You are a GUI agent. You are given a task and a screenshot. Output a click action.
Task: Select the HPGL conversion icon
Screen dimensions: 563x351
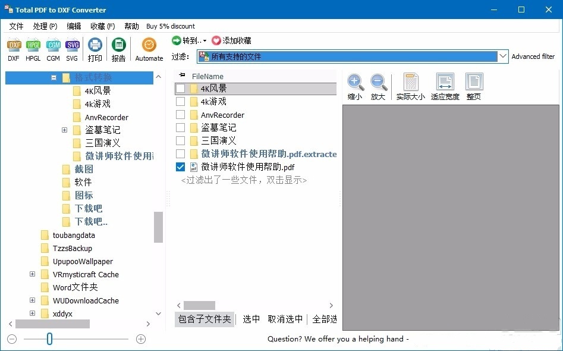tap(33, 45)
